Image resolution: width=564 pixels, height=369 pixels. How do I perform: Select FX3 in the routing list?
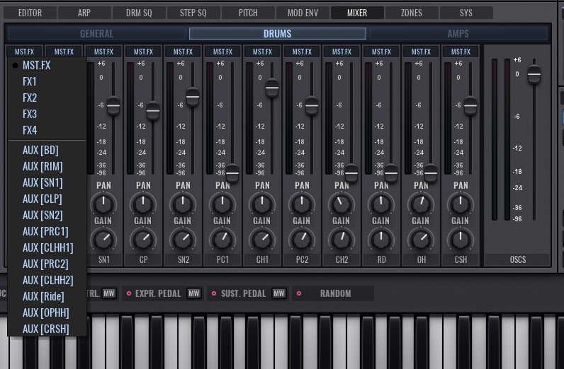[47, 114]
